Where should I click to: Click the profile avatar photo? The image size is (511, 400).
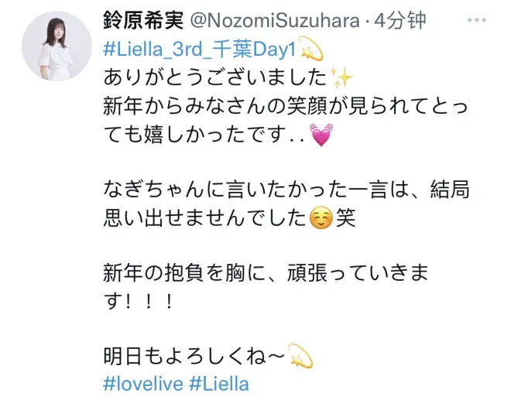57,46
